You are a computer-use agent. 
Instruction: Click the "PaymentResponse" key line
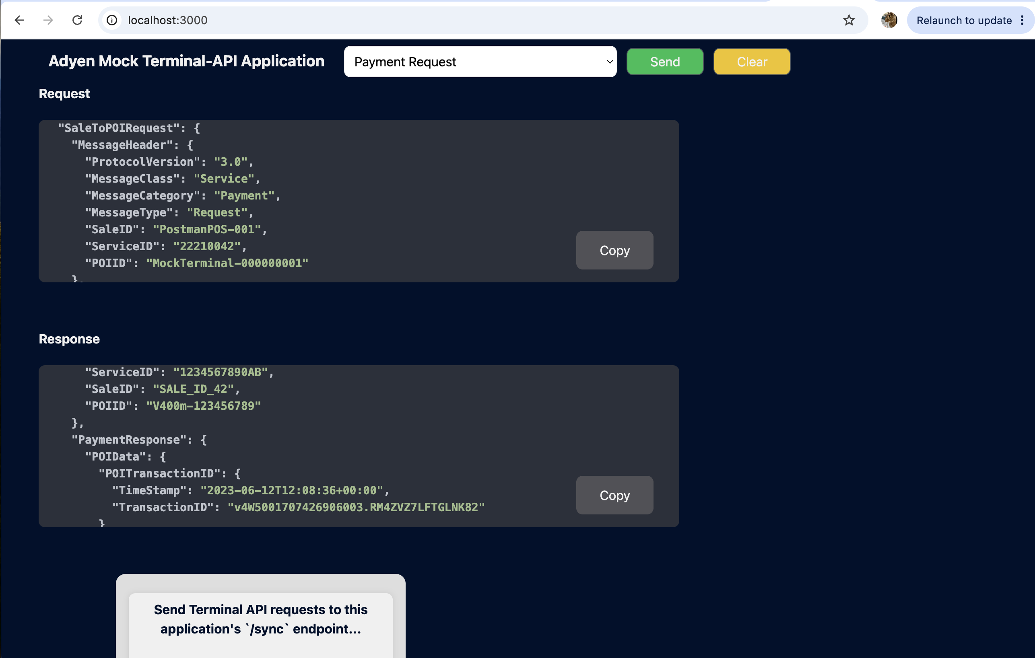pos(139,440)
